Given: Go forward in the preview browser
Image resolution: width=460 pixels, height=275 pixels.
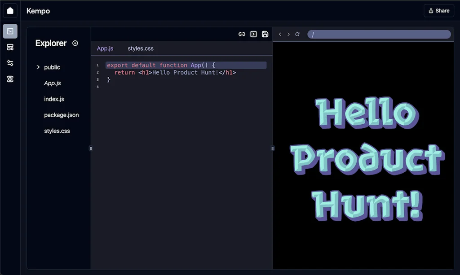Looking at the screenshot, I should (x=288, y=35).
